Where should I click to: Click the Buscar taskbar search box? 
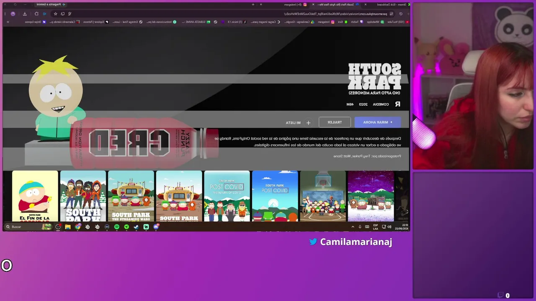pos(28,227)
